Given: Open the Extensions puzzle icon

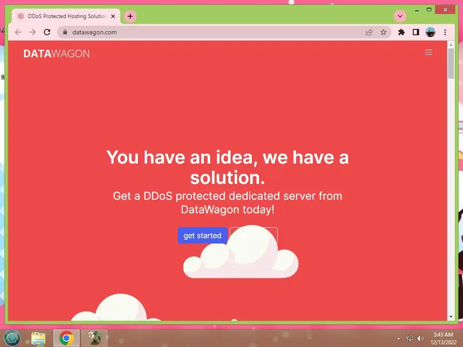Looking at the screenshot, I should 402,32.
